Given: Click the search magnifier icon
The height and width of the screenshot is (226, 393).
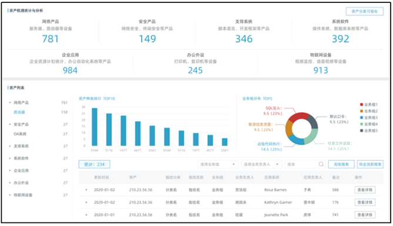Looking at the screenshot, I should point(321,164).
